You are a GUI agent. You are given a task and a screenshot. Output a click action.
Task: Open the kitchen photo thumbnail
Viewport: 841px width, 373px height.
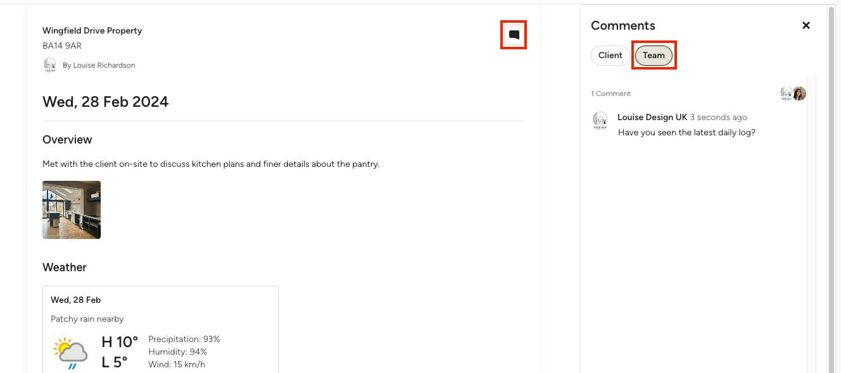72,210
